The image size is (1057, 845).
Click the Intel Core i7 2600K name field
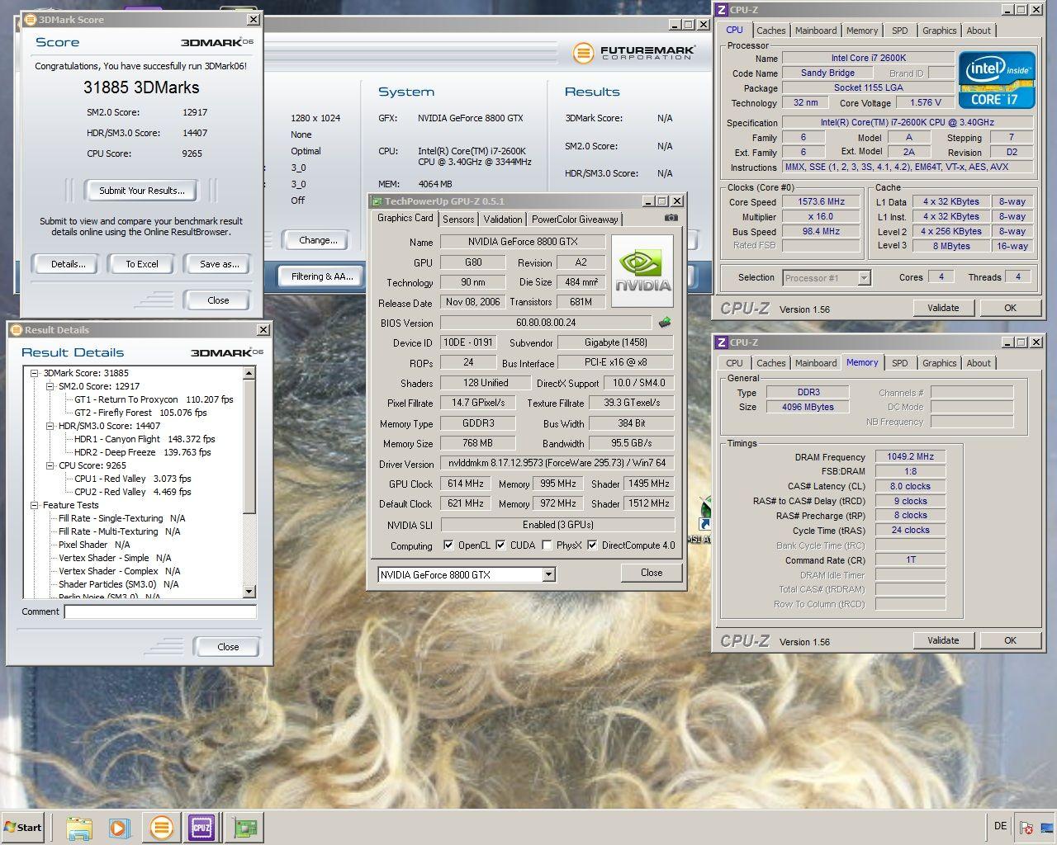click(868, 58)
